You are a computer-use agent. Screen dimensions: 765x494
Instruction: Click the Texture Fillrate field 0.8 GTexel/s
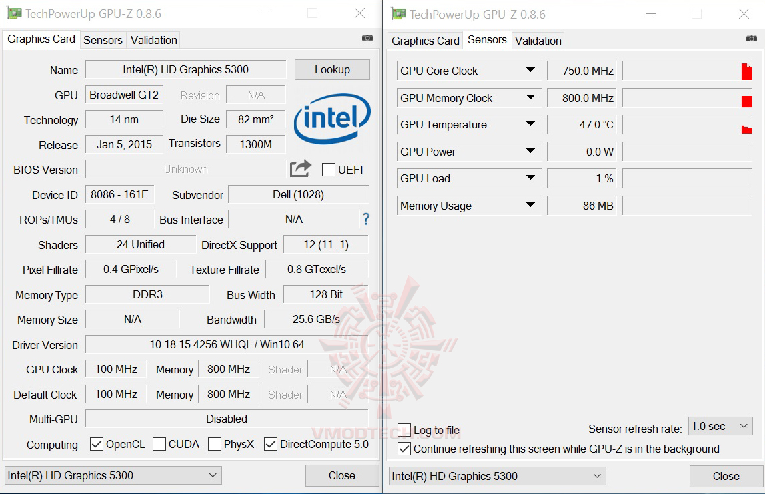tap(317, 269)
